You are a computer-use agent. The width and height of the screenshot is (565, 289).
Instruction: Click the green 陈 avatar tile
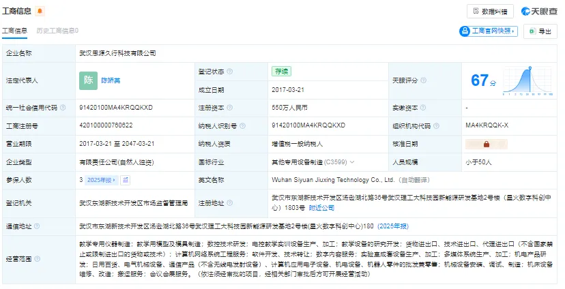(x=88, y=80)
